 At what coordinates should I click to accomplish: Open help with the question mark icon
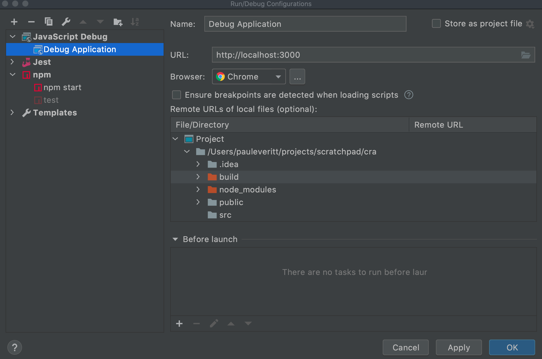point(14,347)
